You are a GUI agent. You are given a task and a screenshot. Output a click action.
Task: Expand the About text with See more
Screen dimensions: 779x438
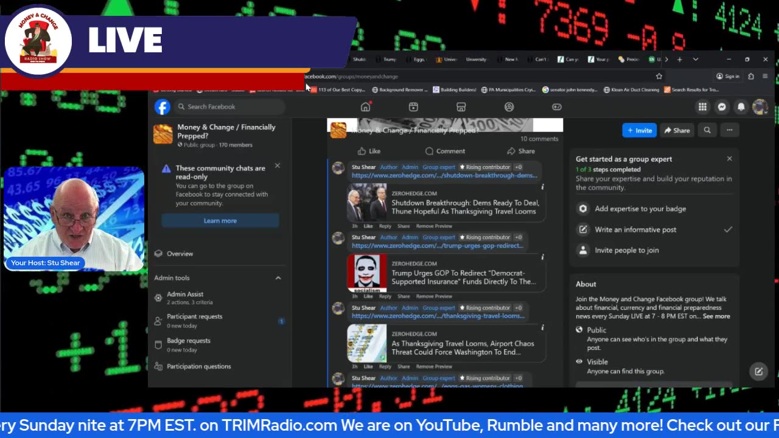[x=716, y=316]
